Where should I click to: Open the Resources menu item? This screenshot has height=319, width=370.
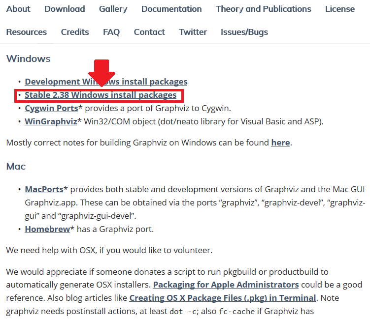click(x=27, y=32)
